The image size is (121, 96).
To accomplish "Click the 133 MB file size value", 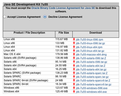I will point(60,43).
